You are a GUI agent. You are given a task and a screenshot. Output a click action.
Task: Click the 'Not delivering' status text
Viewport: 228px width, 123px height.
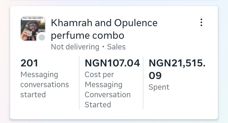pos(75,47)
